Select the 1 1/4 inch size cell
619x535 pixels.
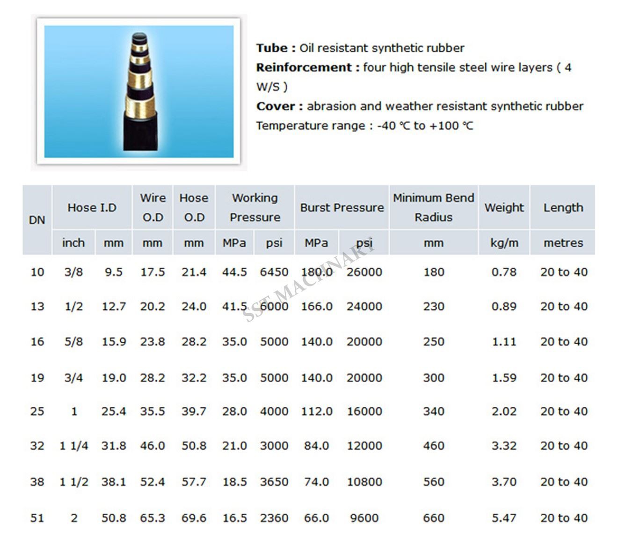point(73,446)
